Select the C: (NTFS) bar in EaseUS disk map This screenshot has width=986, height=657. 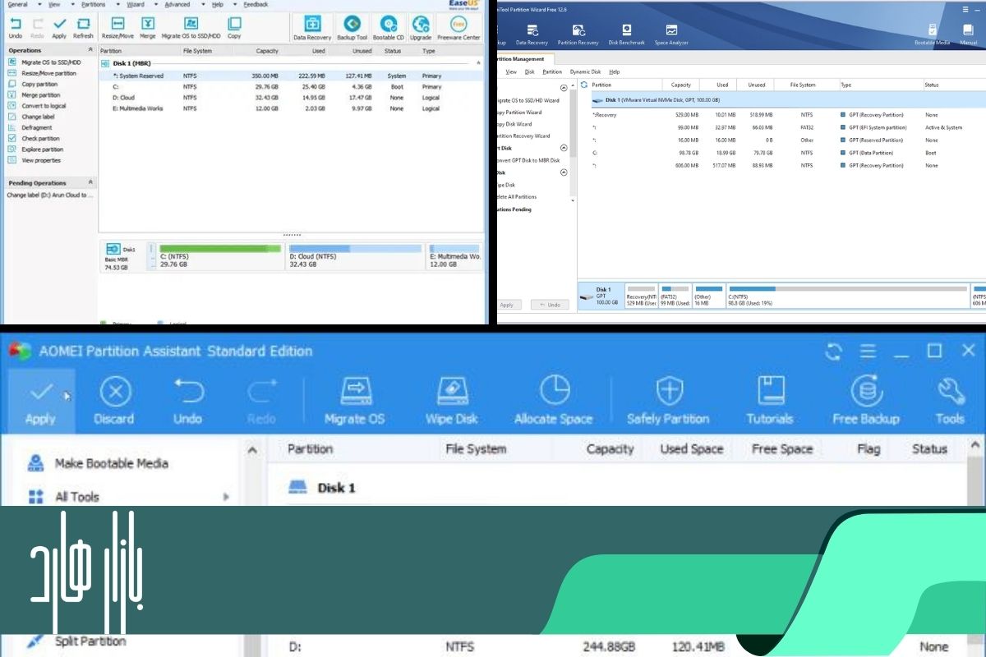pyautogui.click(x=219, y=256)
